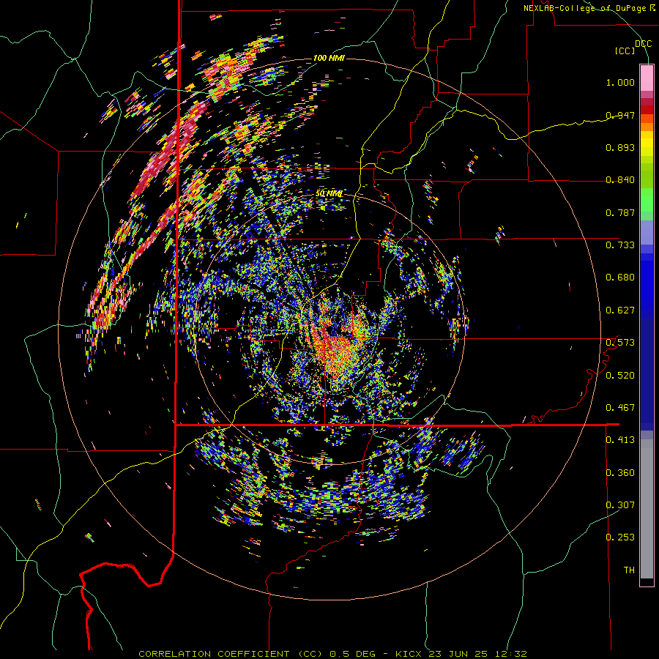Select the 0.360 scale value
Image resolution: width=659 pixels, height=659 pixels.
click(x=620, y=473)
